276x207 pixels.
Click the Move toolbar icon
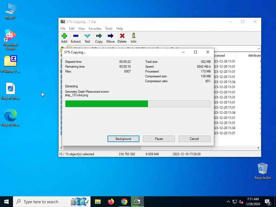coord(111,38)
